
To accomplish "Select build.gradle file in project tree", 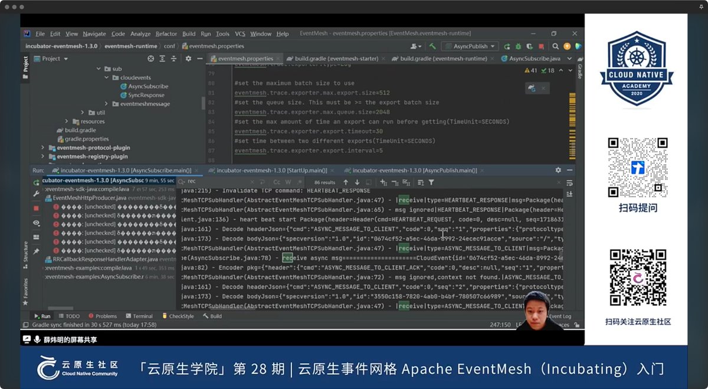I will pos(80,130).
